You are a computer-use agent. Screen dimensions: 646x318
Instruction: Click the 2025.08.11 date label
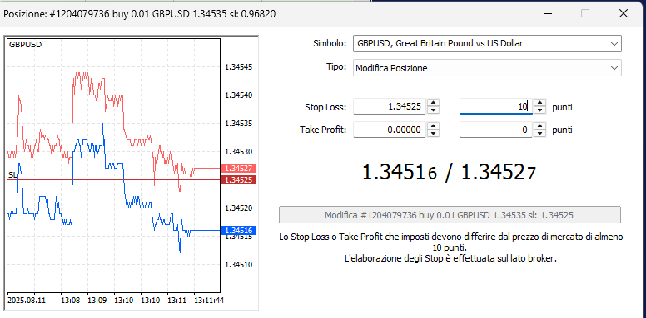pos(27,301)
